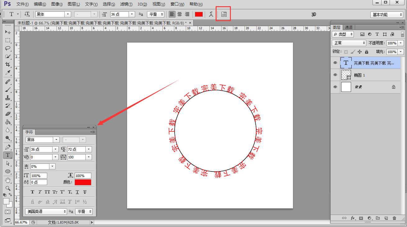This screenshot has width=407, height=227.
Task: Toggle Faux Italic in Character panel
Action: click(40, 192)
